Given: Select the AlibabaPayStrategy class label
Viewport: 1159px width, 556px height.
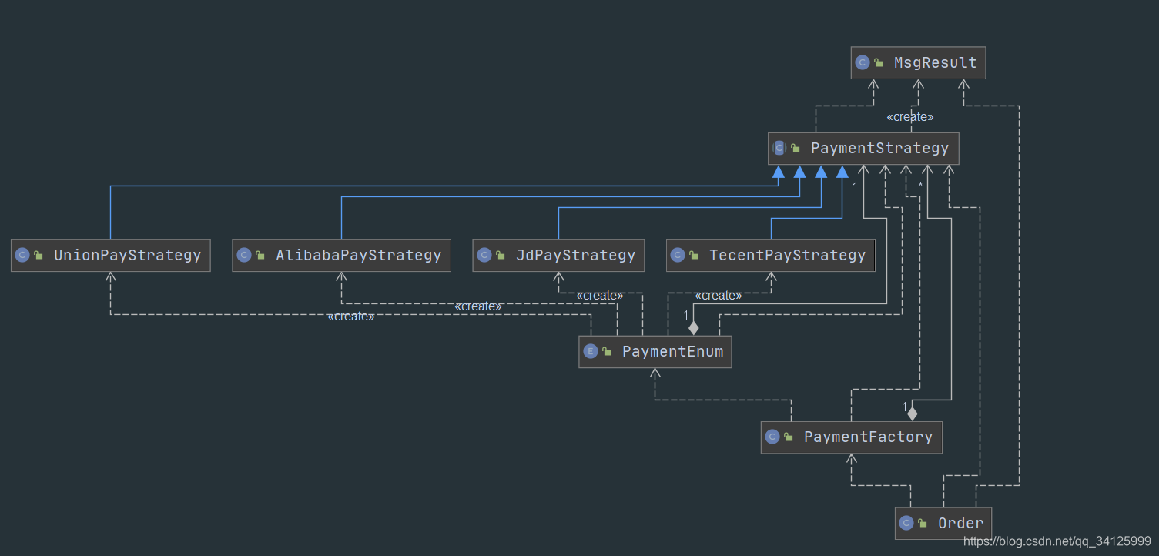Looking at the screenshot, I should click(x=359, y=255).
